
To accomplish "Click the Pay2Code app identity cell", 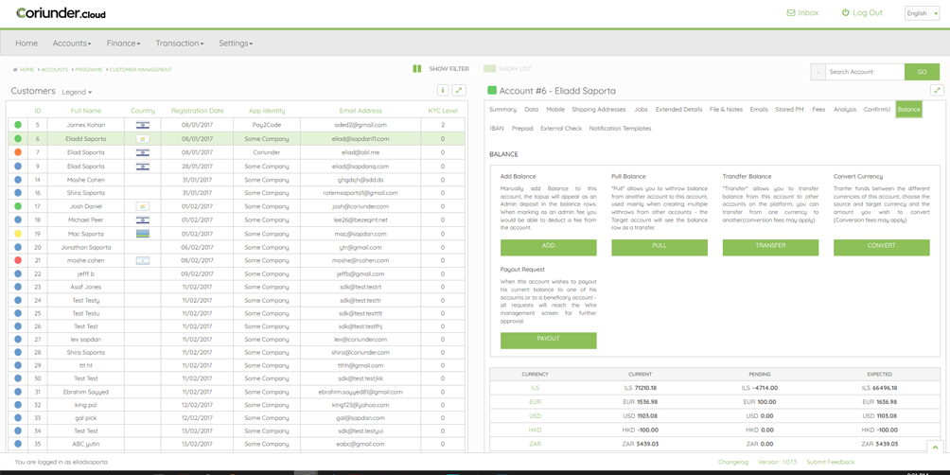I will pyautogui.click(x=267, y=125).
